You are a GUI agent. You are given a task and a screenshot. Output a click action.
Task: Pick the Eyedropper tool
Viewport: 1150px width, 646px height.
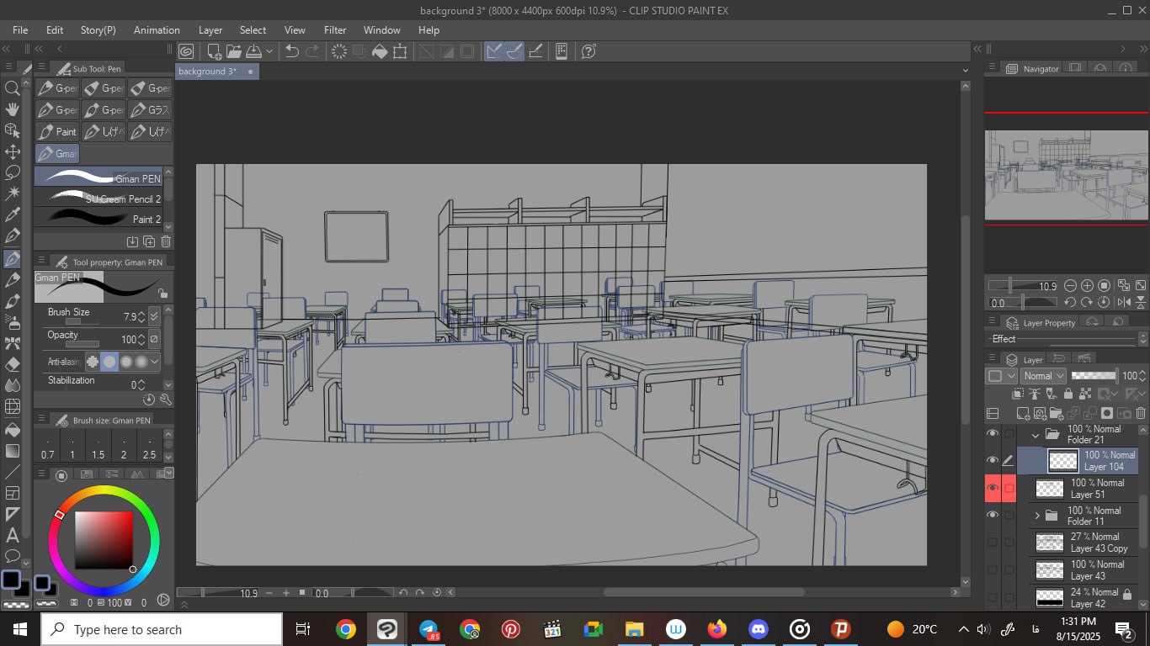tap(13, 215)
